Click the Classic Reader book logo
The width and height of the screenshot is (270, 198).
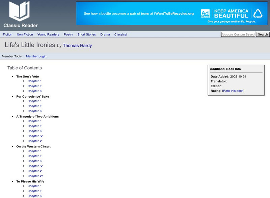tap(19, 11)
